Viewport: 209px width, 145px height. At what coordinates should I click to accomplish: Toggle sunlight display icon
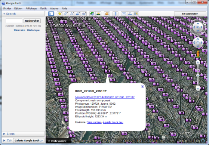[98, 14]
